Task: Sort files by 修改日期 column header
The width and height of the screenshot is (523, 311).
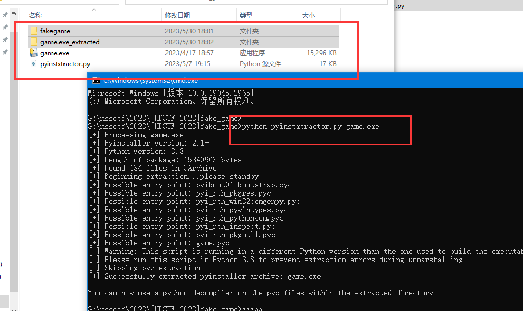Action: coord(177,16)
